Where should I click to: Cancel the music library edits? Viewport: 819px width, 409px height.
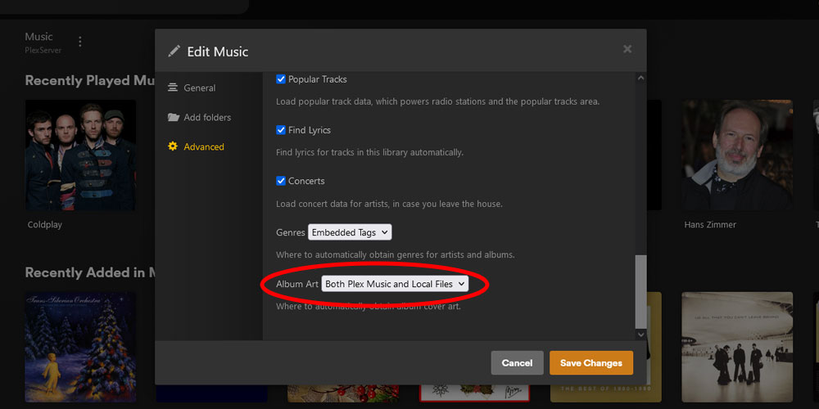click(x=517, y=363)
